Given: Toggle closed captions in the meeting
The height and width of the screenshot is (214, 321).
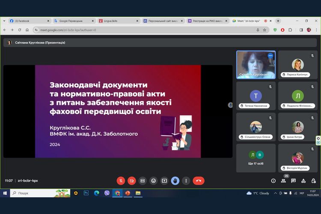Looking at the screenshot, I should [x=143, y=181].
